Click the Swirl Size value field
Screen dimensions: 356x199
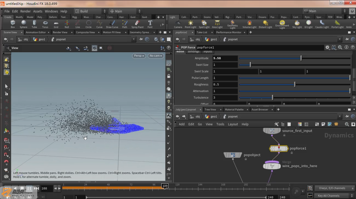tap(225, 65)
